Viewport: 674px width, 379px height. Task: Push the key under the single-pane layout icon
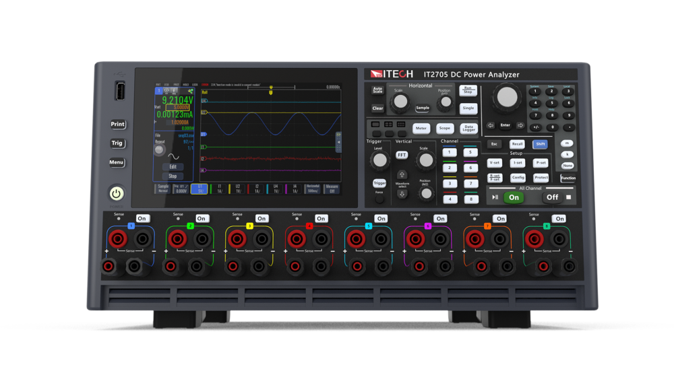tap(375, 134)
